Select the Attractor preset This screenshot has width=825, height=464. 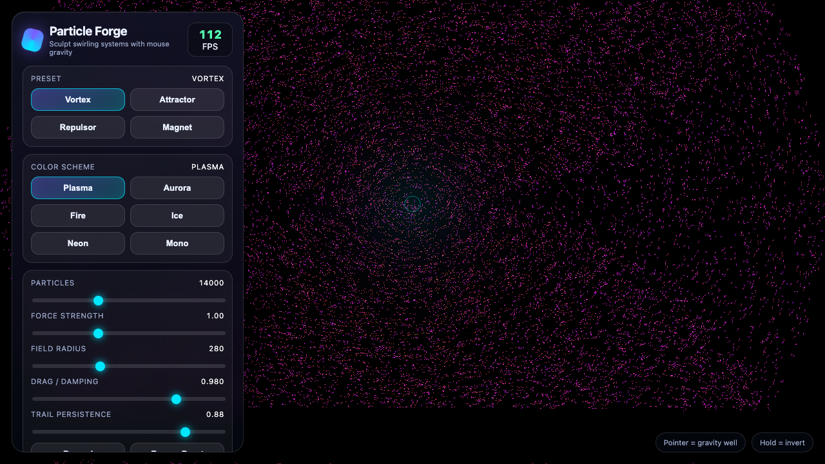pos(177,100)
